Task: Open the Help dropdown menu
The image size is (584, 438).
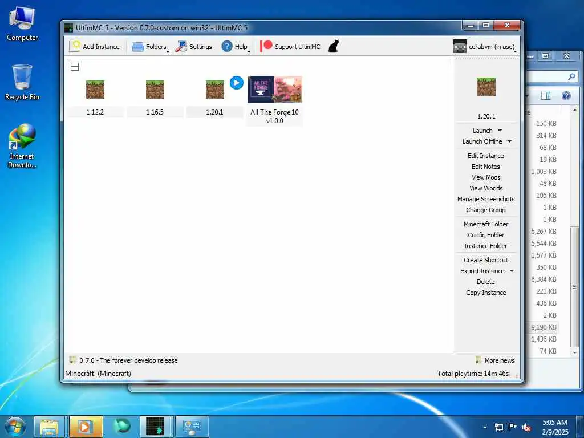Action: pyautogui.click(x=236, y=47)
